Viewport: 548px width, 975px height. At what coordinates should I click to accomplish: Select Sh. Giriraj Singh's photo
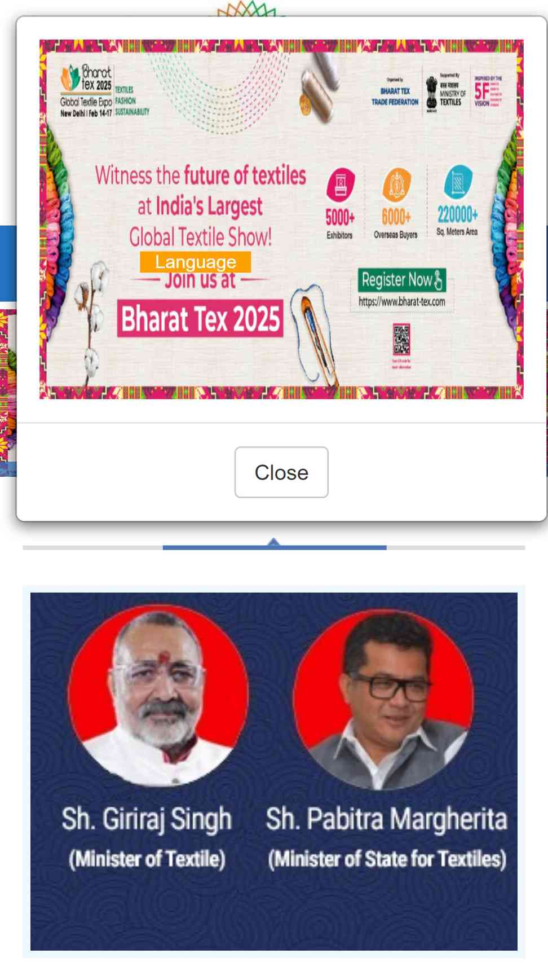(x=158, y=695)
